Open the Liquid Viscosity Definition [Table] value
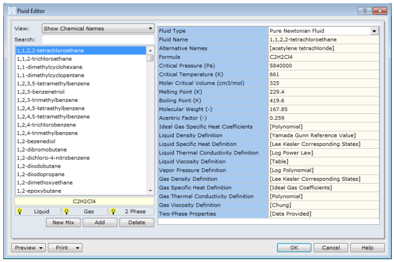394x262 pixels. [323, 162]
